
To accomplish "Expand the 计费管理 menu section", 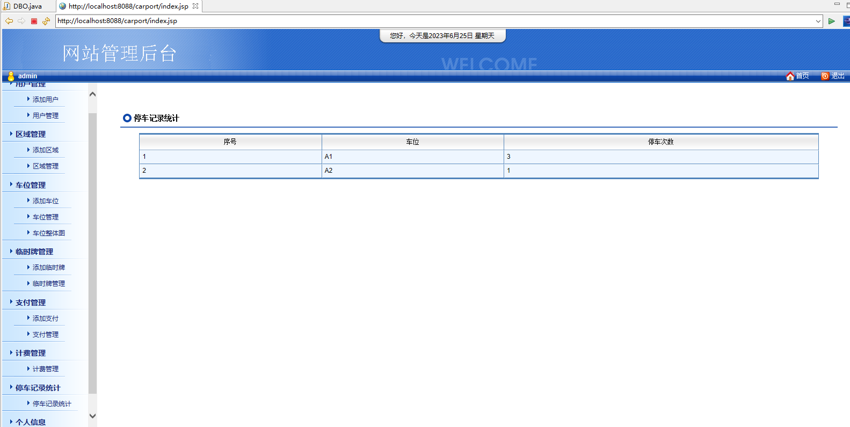I will click(x=31, y=353).
